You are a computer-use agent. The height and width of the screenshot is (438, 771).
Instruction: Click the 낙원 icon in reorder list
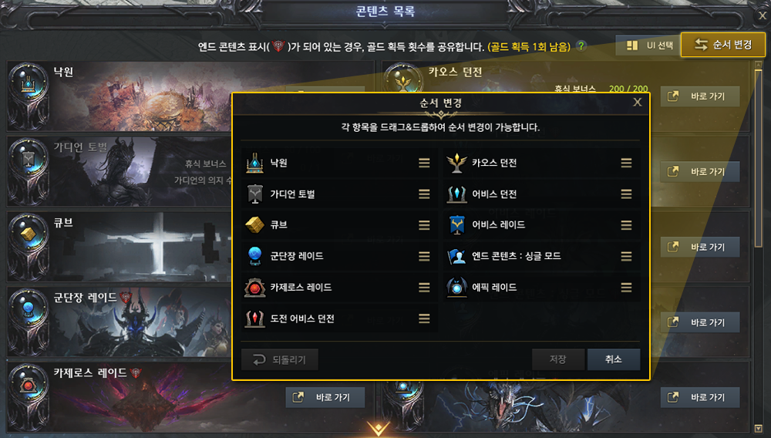254,163
